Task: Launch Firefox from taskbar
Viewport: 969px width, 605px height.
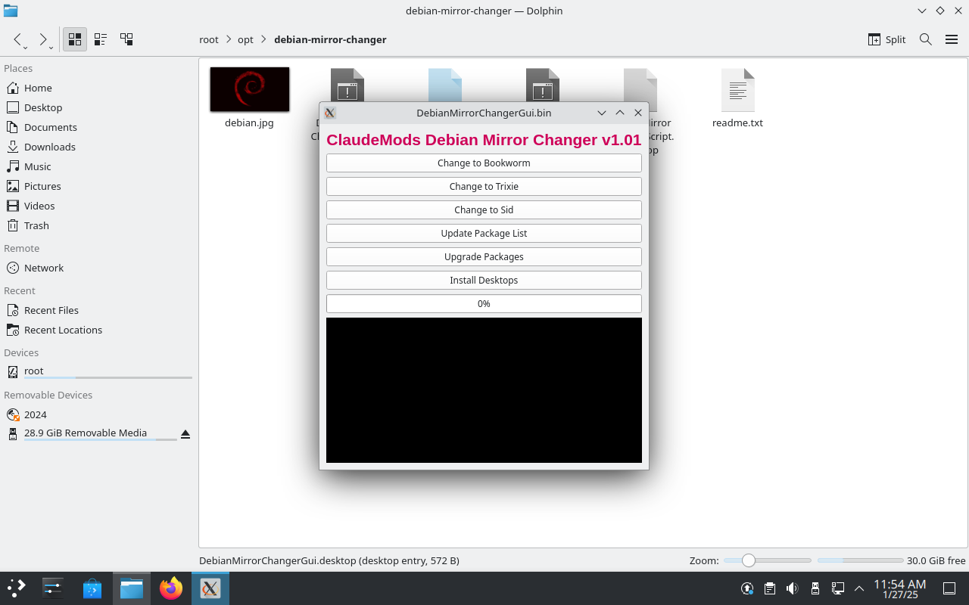Action: coord(171,588)
